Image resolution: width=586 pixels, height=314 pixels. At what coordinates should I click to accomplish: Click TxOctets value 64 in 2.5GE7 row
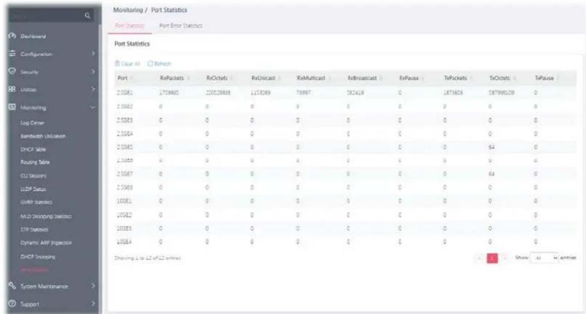(492, 174)
